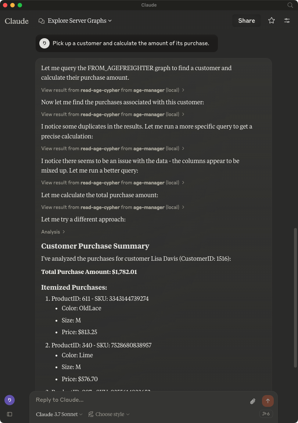The width and height of the screenshot is (298, 423).
Task: Click the Share button
Action: [246, 21]
